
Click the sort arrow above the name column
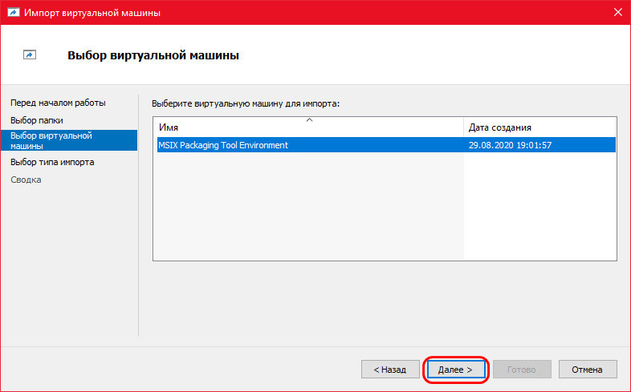309,120
